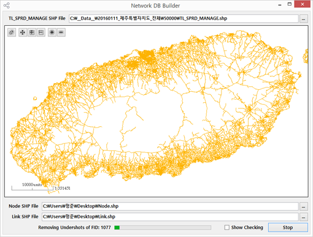Viewport: 313px width, 237px height.
Task: Click the box zoom-out tool with minus
Action: click(41, 33)
